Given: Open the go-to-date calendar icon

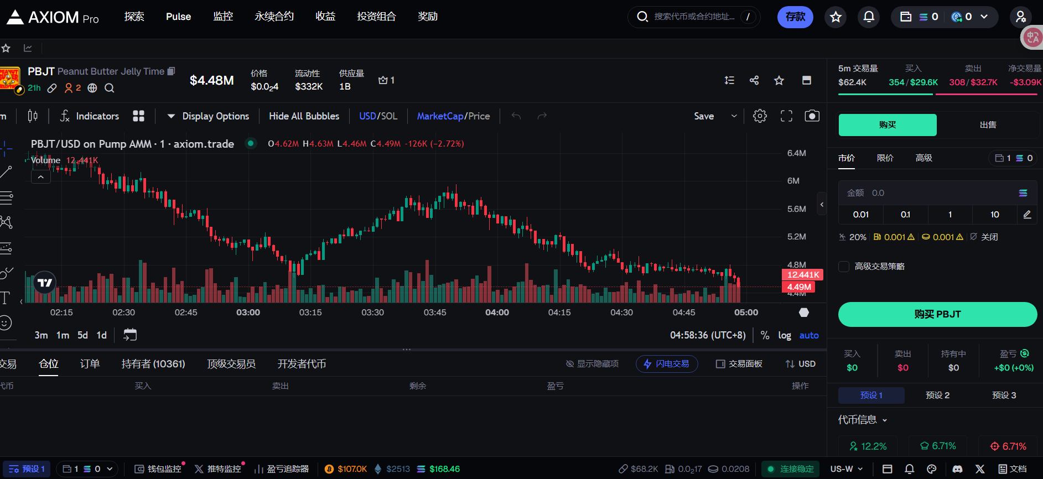Looking at the screenshot, I should [130, 335].
